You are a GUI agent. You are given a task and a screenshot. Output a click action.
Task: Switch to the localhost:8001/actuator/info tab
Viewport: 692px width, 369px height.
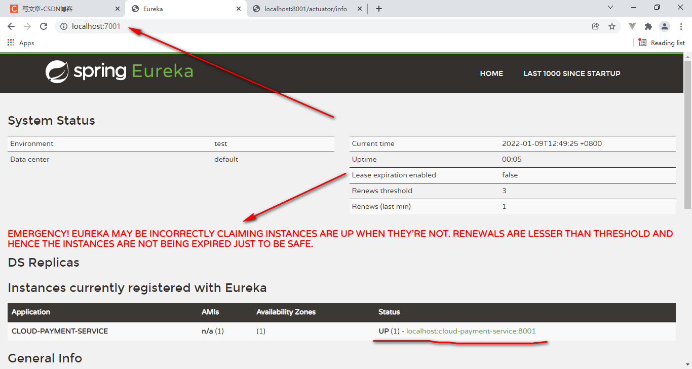[306, 9]
